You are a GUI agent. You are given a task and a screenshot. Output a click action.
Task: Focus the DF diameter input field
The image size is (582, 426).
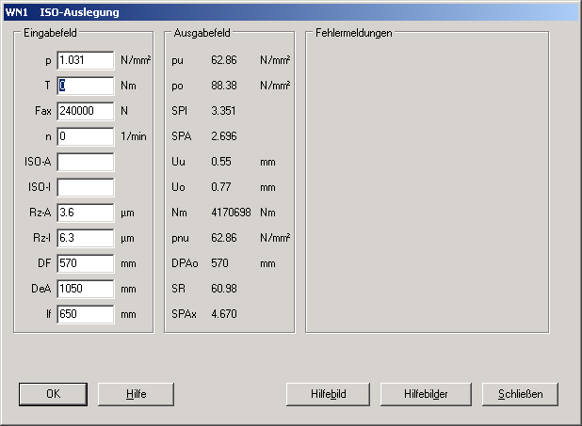pyautogui.click(x=85, y=263)
